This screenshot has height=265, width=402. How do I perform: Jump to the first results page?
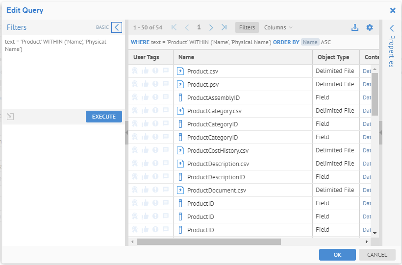click(x=174, y=27)
